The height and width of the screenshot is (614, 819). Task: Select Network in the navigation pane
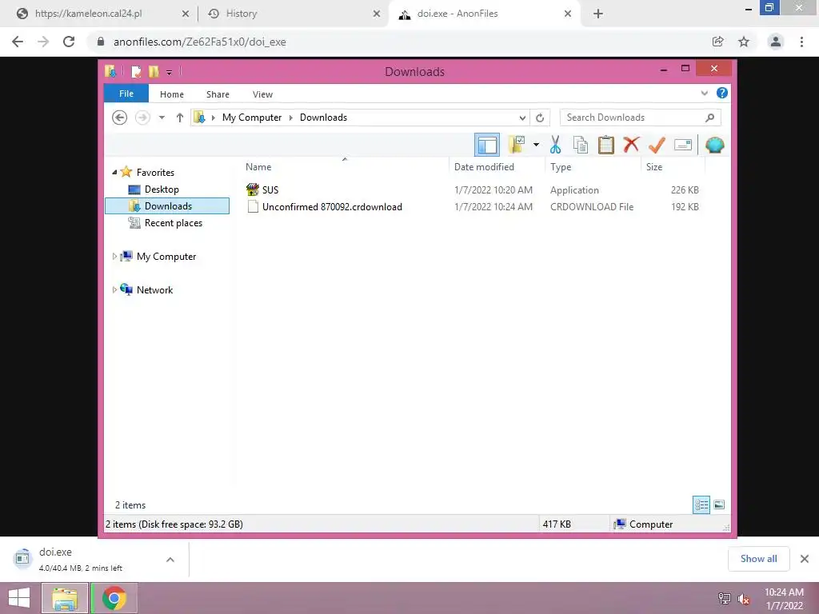pyautogui.click(x=154, y=289)
